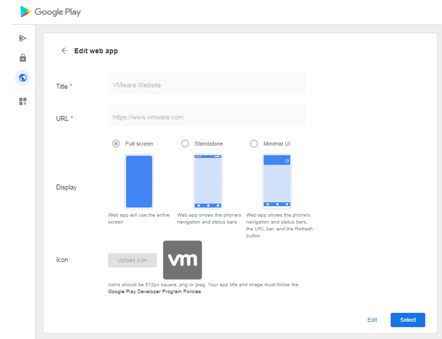Click the Full screen phone preview thumbnail
442x339 pixels.
click(139, 181)
